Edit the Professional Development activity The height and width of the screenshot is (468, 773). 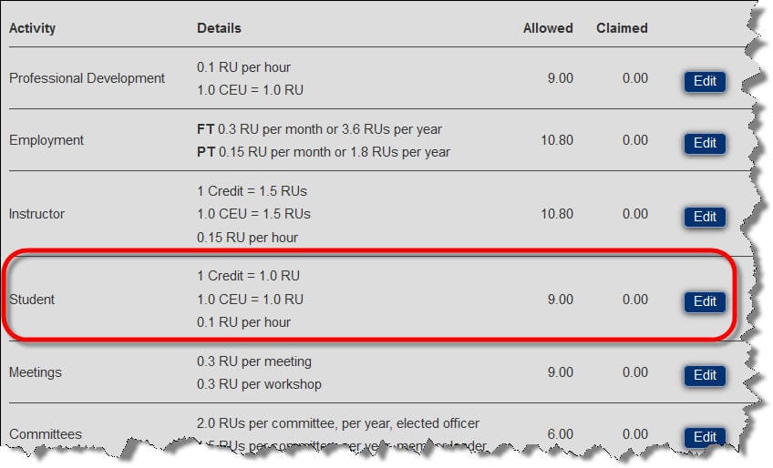[x=705, y=81]
